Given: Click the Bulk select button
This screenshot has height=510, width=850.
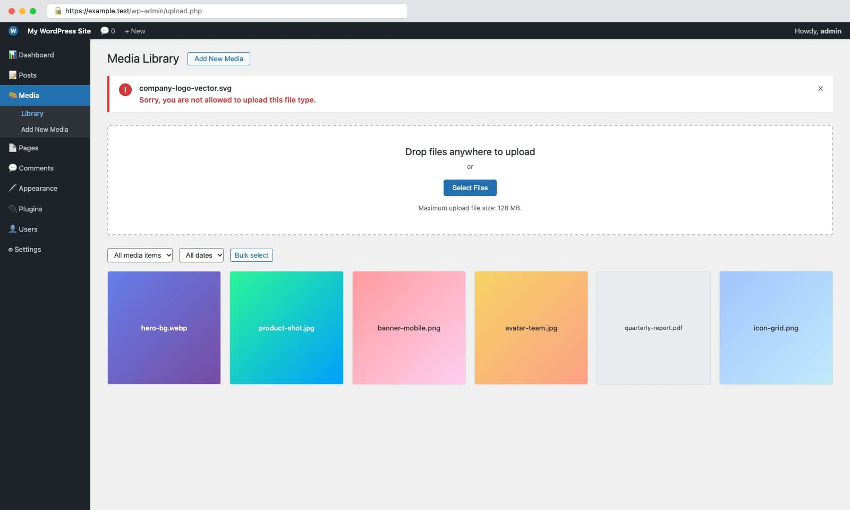Looking at the screenshot, I should pos(251,255).
